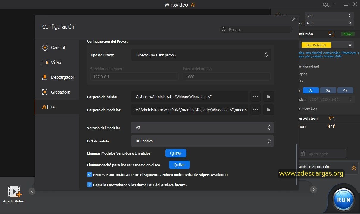Open the General settings tab

click(x=57, y=48)
